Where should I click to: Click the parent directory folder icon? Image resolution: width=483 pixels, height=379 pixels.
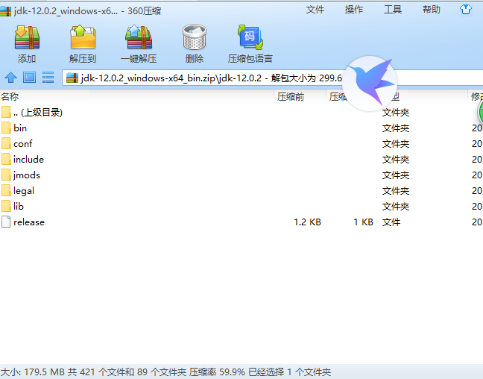click(6, 112)
